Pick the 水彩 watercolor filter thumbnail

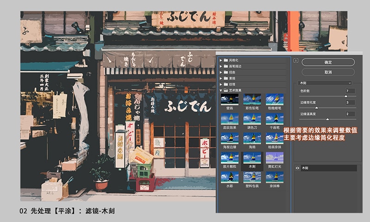(x=229, y=177)
